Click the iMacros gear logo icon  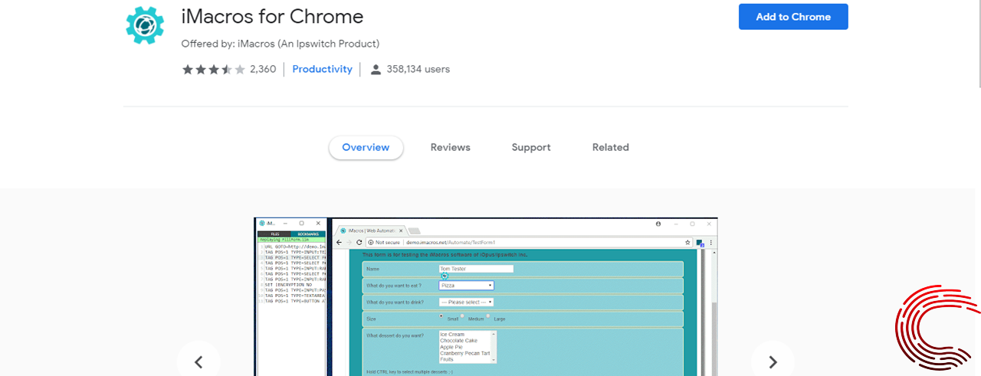coord(146,25)
